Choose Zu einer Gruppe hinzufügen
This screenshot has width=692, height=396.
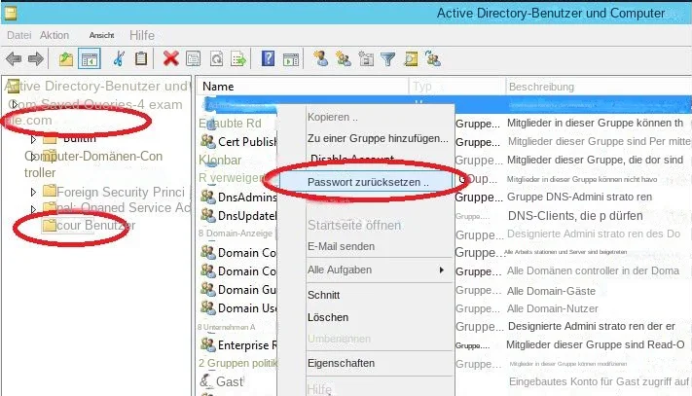[x=378, y=138]
